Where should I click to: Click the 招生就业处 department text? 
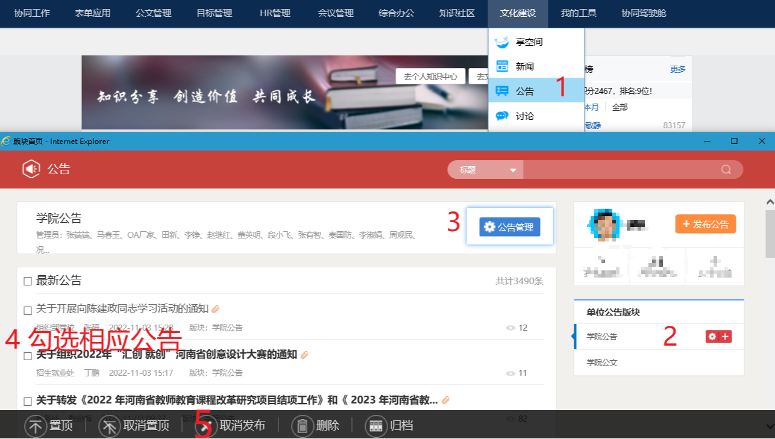point(55,373)
